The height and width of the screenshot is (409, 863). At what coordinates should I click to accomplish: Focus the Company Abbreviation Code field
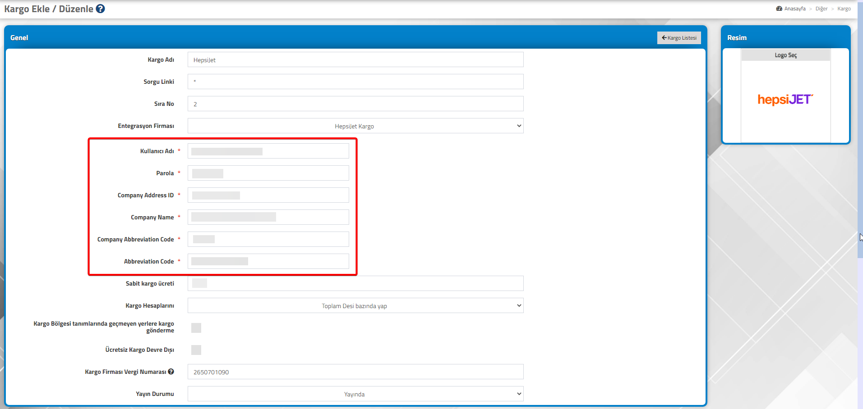coord(268,239)
